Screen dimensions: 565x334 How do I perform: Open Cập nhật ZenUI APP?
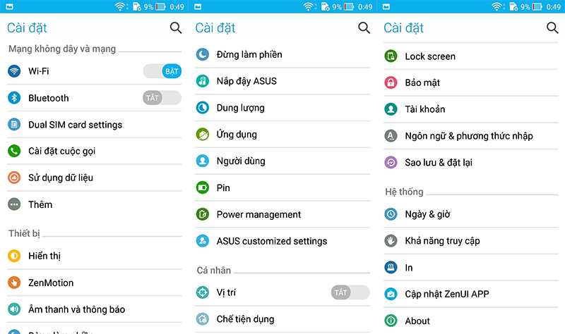click(x=446, y=294)
